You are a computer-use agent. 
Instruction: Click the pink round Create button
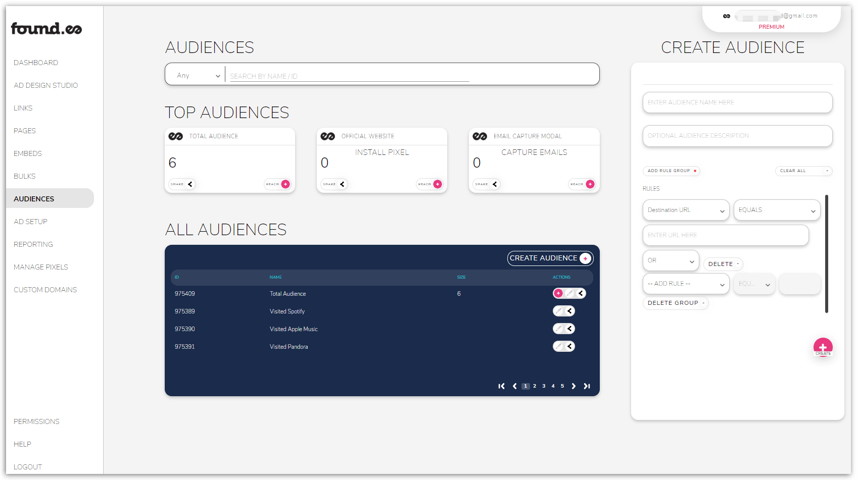coord(823,347)
